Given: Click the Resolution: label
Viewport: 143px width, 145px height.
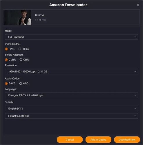Looking at the screenshot, I should coord(11,66).
